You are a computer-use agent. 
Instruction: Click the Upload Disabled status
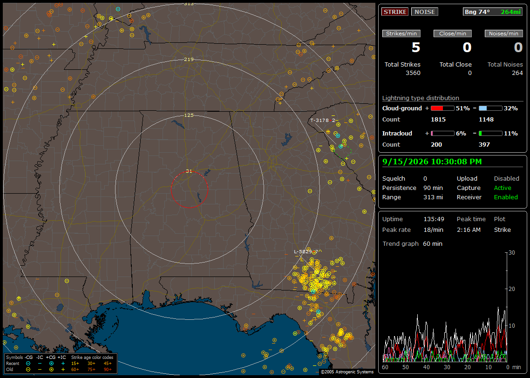(x=506, y=178)
